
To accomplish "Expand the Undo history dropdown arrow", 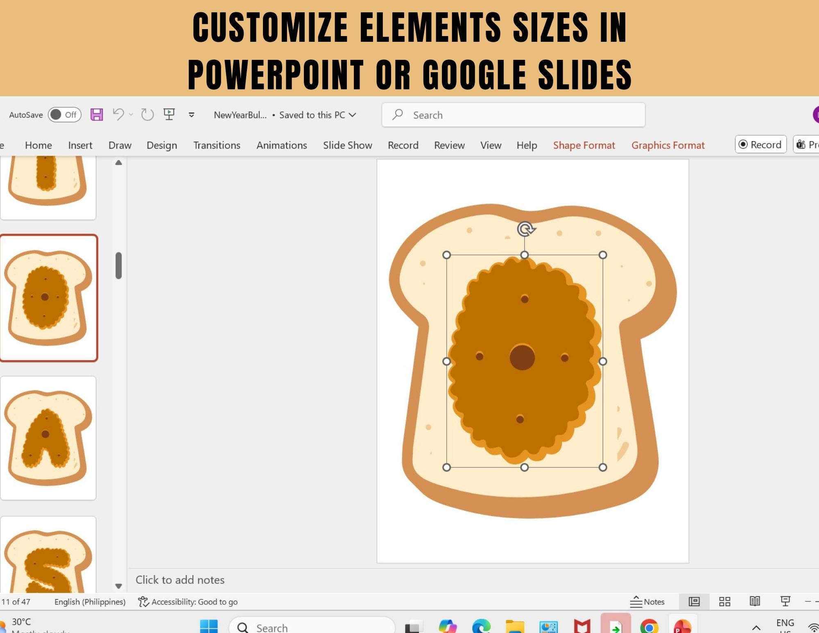I will (131, 115).
